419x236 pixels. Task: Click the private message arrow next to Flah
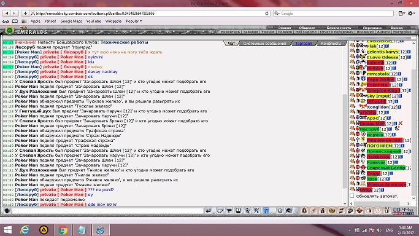tap(352, 46)
